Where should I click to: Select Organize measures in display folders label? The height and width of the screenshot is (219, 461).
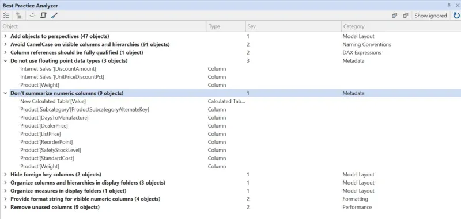pyautogui.click(x=68, y=191)
